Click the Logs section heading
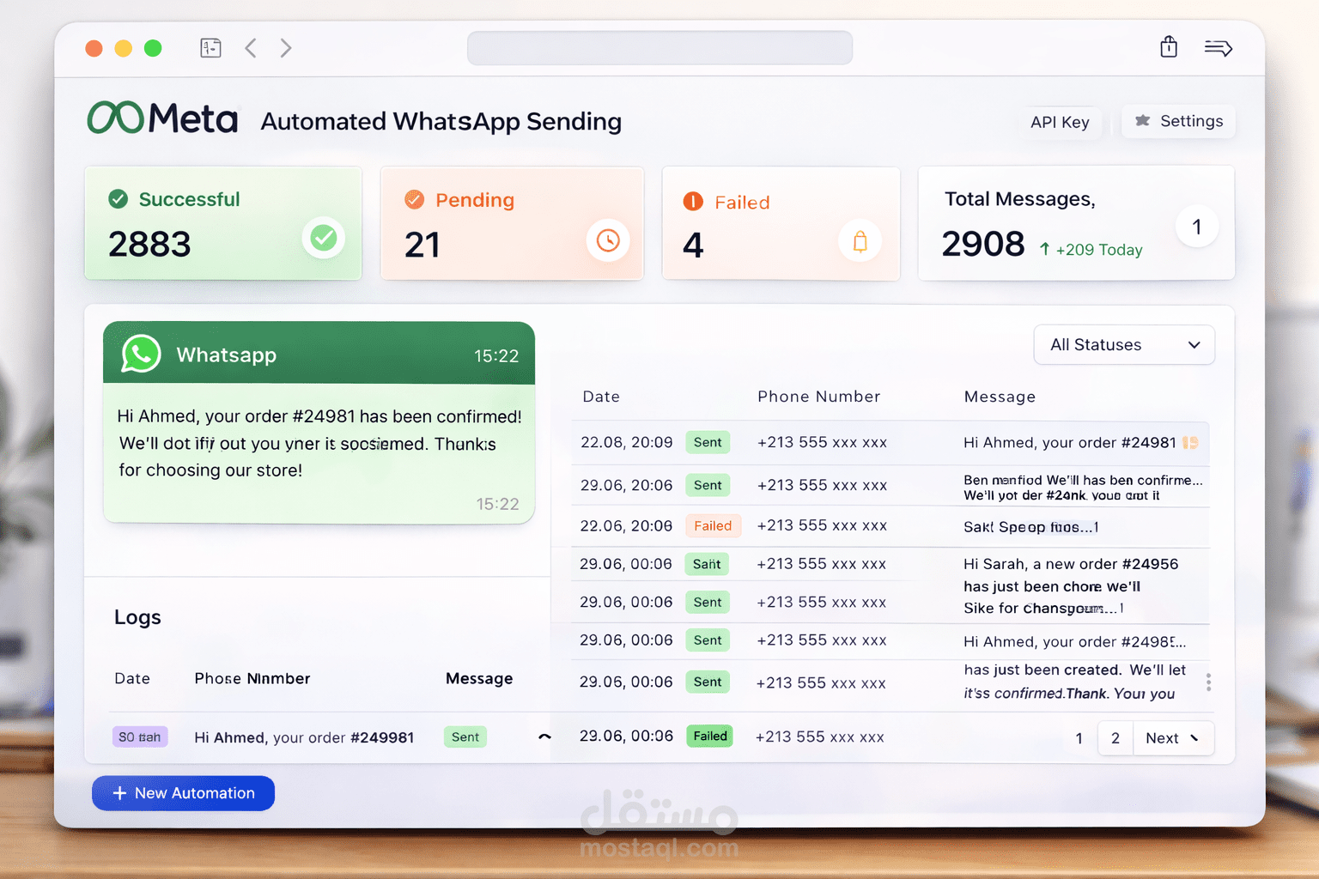1319x879 pixels. [137, 617]
